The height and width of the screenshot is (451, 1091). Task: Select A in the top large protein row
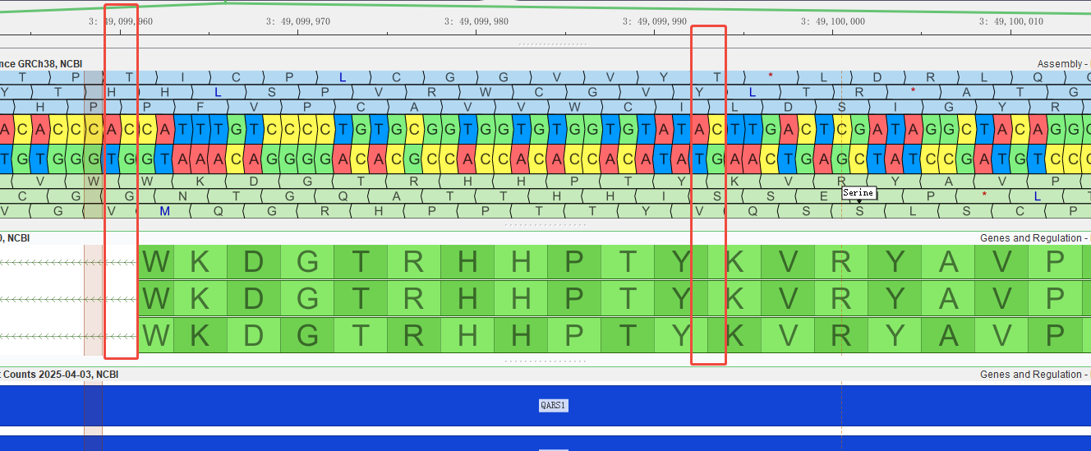[x=949, y=262]
